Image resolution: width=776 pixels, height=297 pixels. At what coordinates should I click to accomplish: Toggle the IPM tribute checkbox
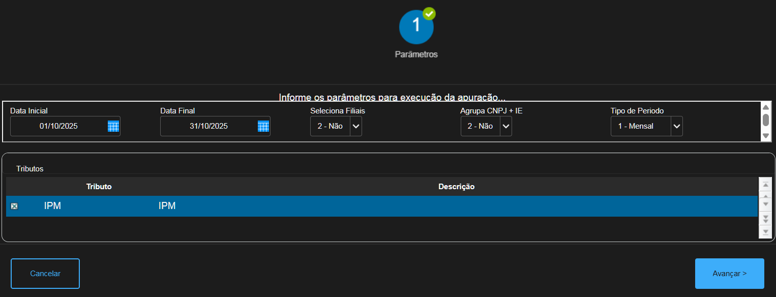pos(14,206)
